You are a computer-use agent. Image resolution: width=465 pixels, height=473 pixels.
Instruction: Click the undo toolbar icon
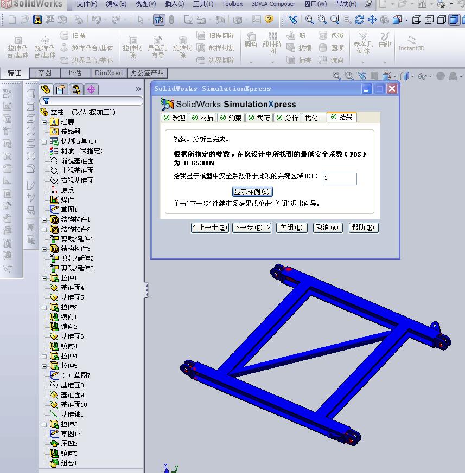coord(97,20)
